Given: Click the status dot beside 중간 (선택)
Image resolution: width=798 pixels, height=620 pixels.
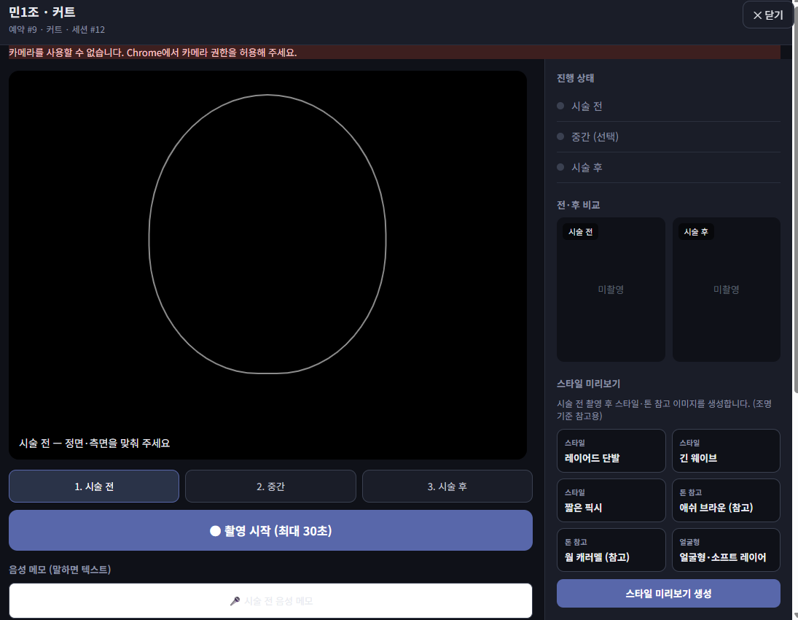Looking at the screenshot, I should (560, 136).
